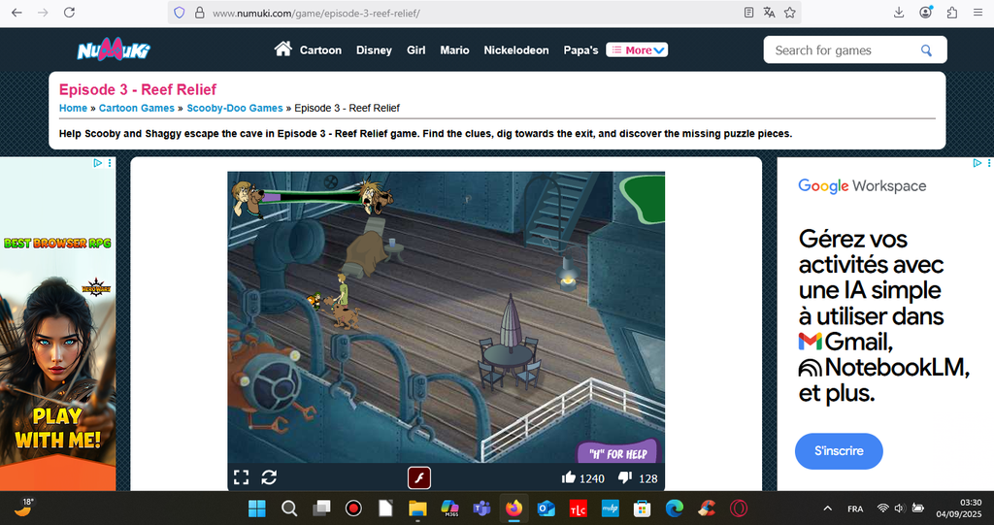Open weather widget on taskbar
The image size is (994, 525).
[23, 508]
